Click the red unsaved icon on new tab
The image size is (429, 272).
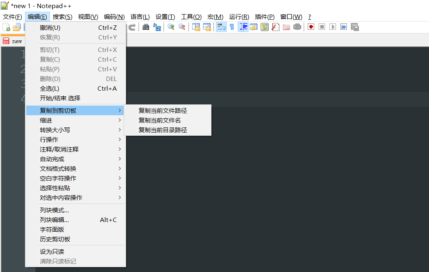6,41
